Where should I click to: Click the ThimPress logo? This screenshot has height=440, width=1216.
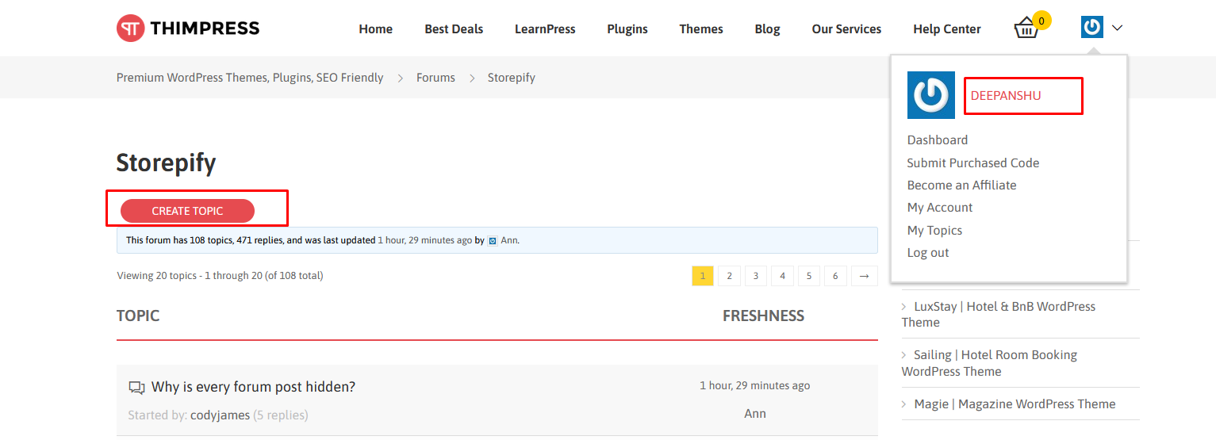tap(188, 29)
